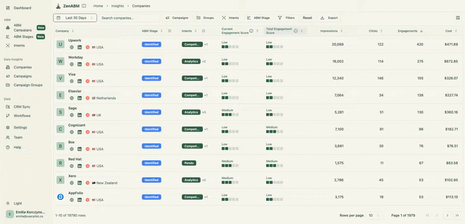Viewport: 465px width, 224px height.
Task: Click the info icon beside the Intents header
Action: click(x=203, y=31)
